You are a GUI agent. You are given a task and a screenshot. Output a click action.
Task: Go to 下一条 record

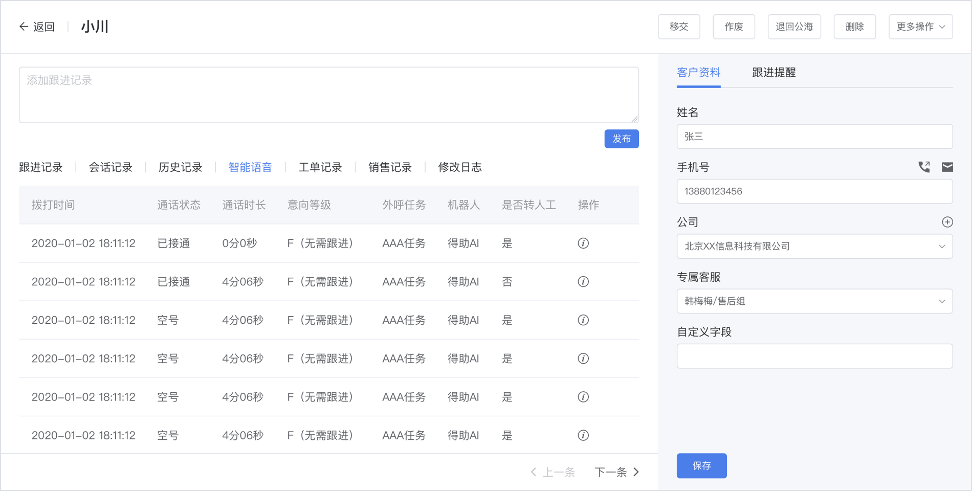[x=616, y=472]
